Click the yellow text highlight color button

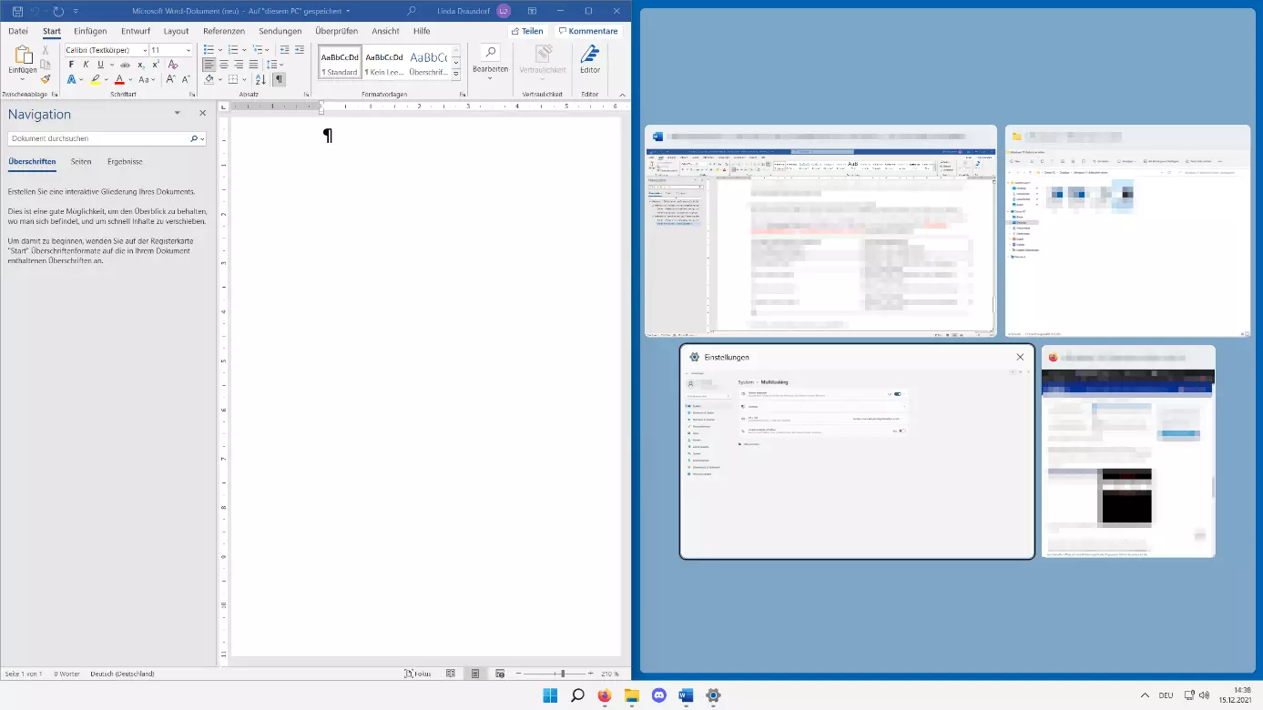point(95,79)
